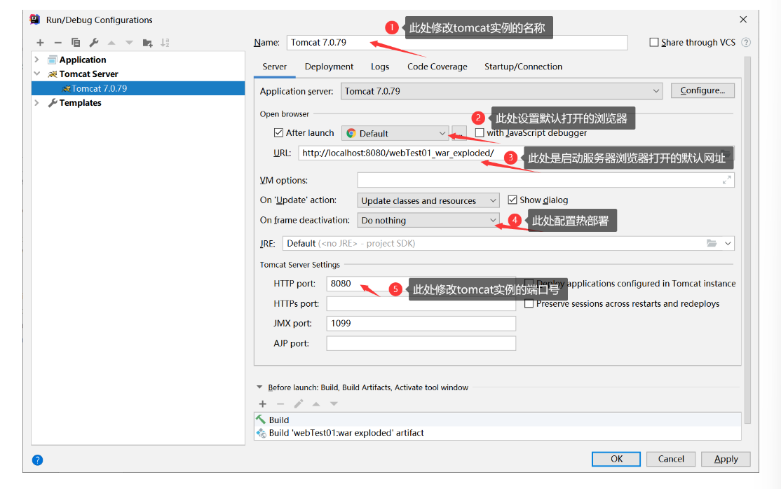Click the HTTP port field

[421, 283]
